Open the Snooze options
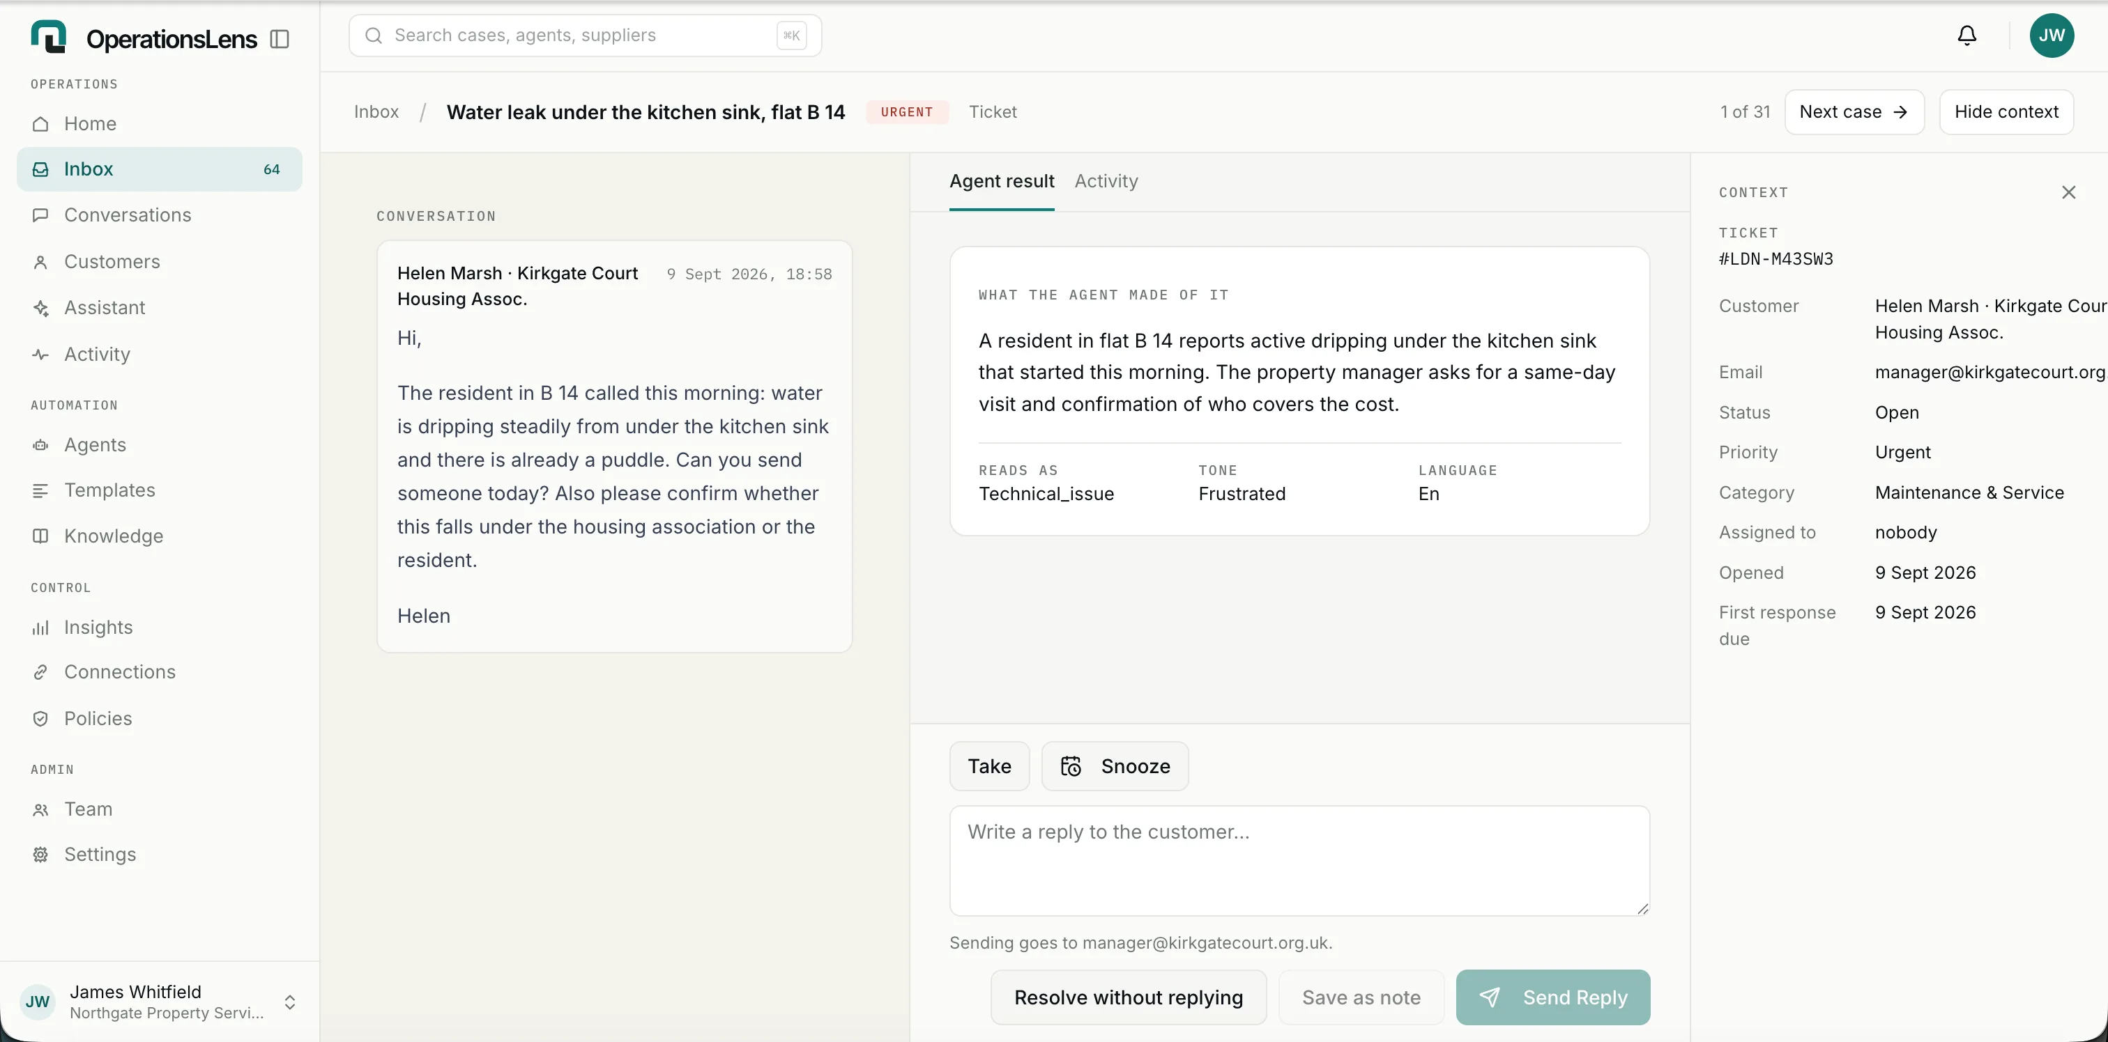The image size is (2108, 1042). point(1115,766)
